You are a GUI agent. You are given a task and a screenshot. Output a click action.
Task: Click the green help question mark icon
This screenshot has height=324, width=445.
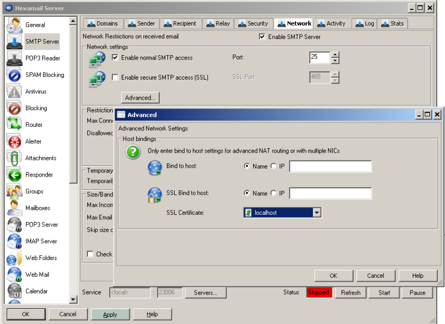point(132,151)
